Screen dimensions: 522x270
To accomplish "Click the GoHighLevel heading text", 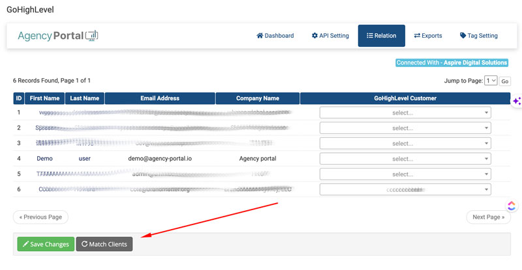I will [30, 10].
